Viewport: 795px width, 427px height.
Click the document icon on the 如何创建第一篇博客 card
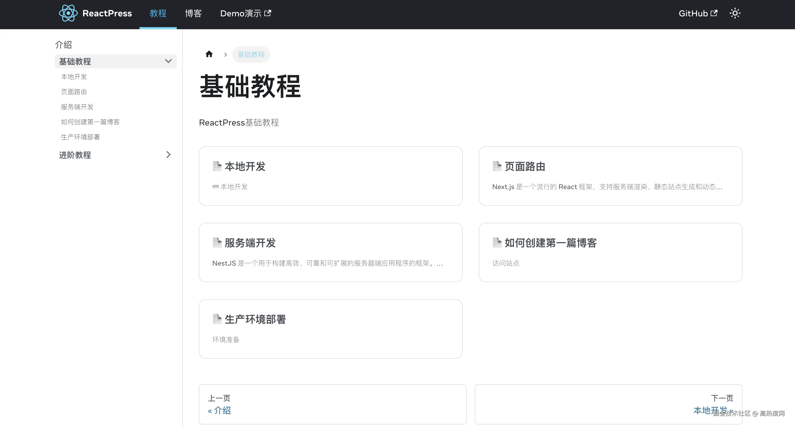(497, 243)
